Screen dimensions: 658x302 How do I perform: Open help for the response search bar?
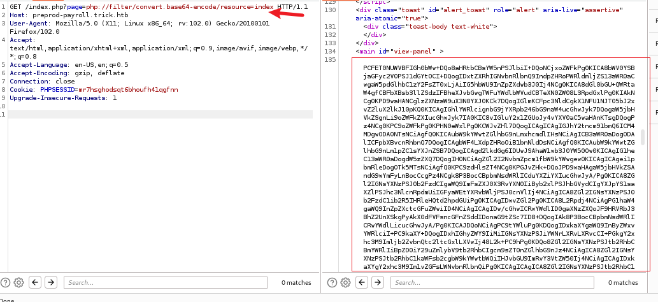[332, 282]
